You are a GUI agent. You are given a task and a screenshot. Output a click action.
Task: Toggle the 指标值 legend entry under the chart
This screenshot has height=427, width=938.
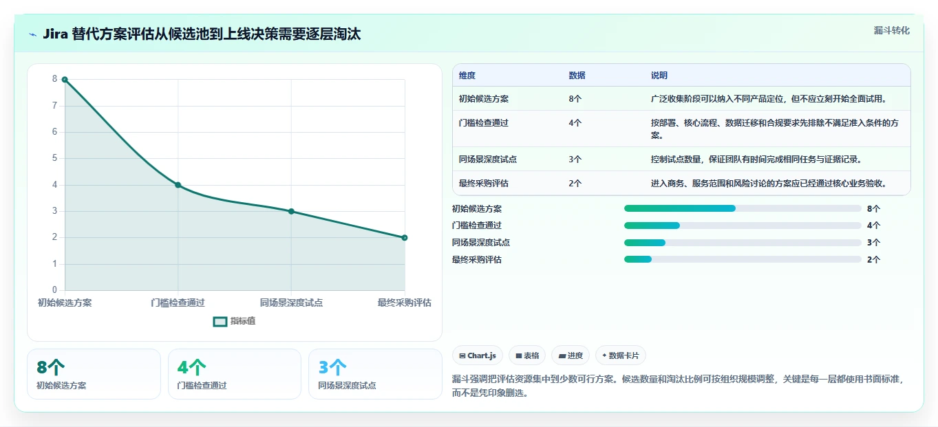[235, 321]
